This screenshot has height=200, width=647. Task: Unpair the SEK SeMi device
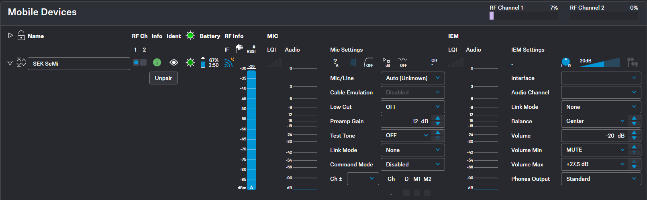point(163,78)
